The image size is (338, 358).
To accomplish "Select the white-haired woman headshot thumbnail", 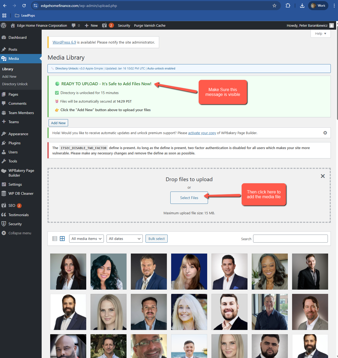I will [189, 312].
